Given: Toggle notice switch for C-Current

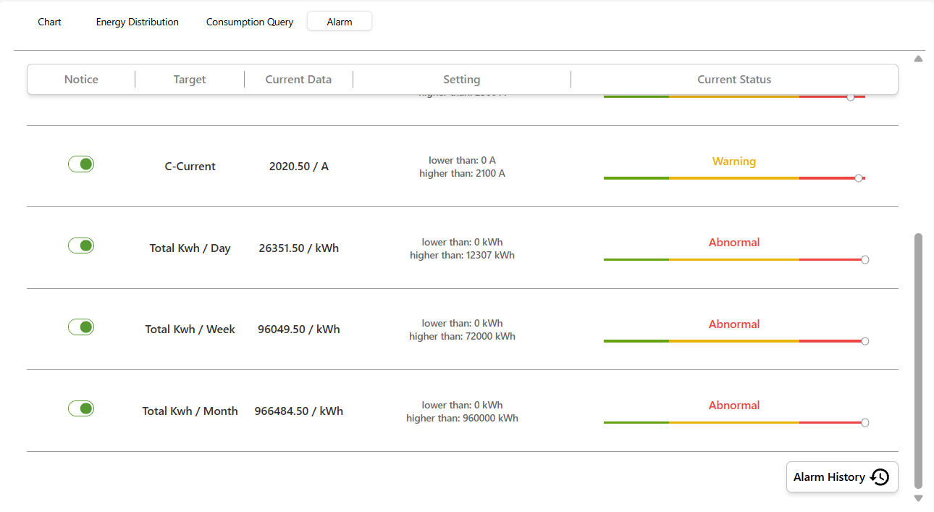Looking at the screenshot, I should tap(81, 164).
